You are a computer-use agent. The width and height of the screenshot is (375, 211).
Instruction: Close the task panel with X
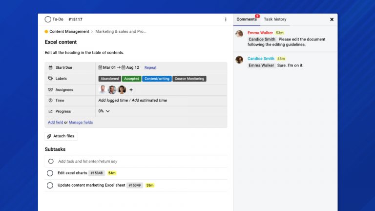(332, 20)
